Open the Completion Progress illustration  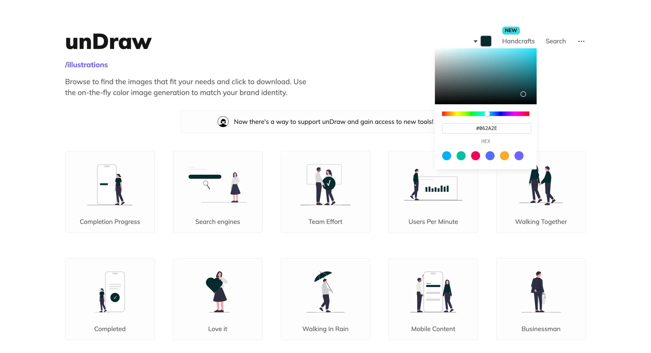pos(110,192)
